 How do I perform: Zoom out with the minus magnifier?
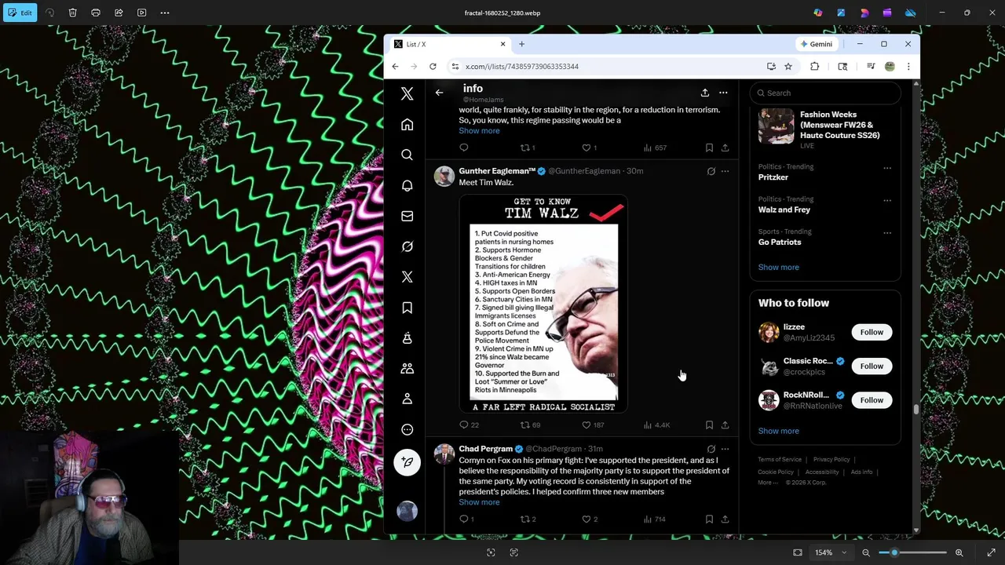pos(866,552)
